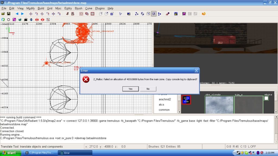
Task: Click the blue Redo right arrow
Action: (x=23, y=14)
